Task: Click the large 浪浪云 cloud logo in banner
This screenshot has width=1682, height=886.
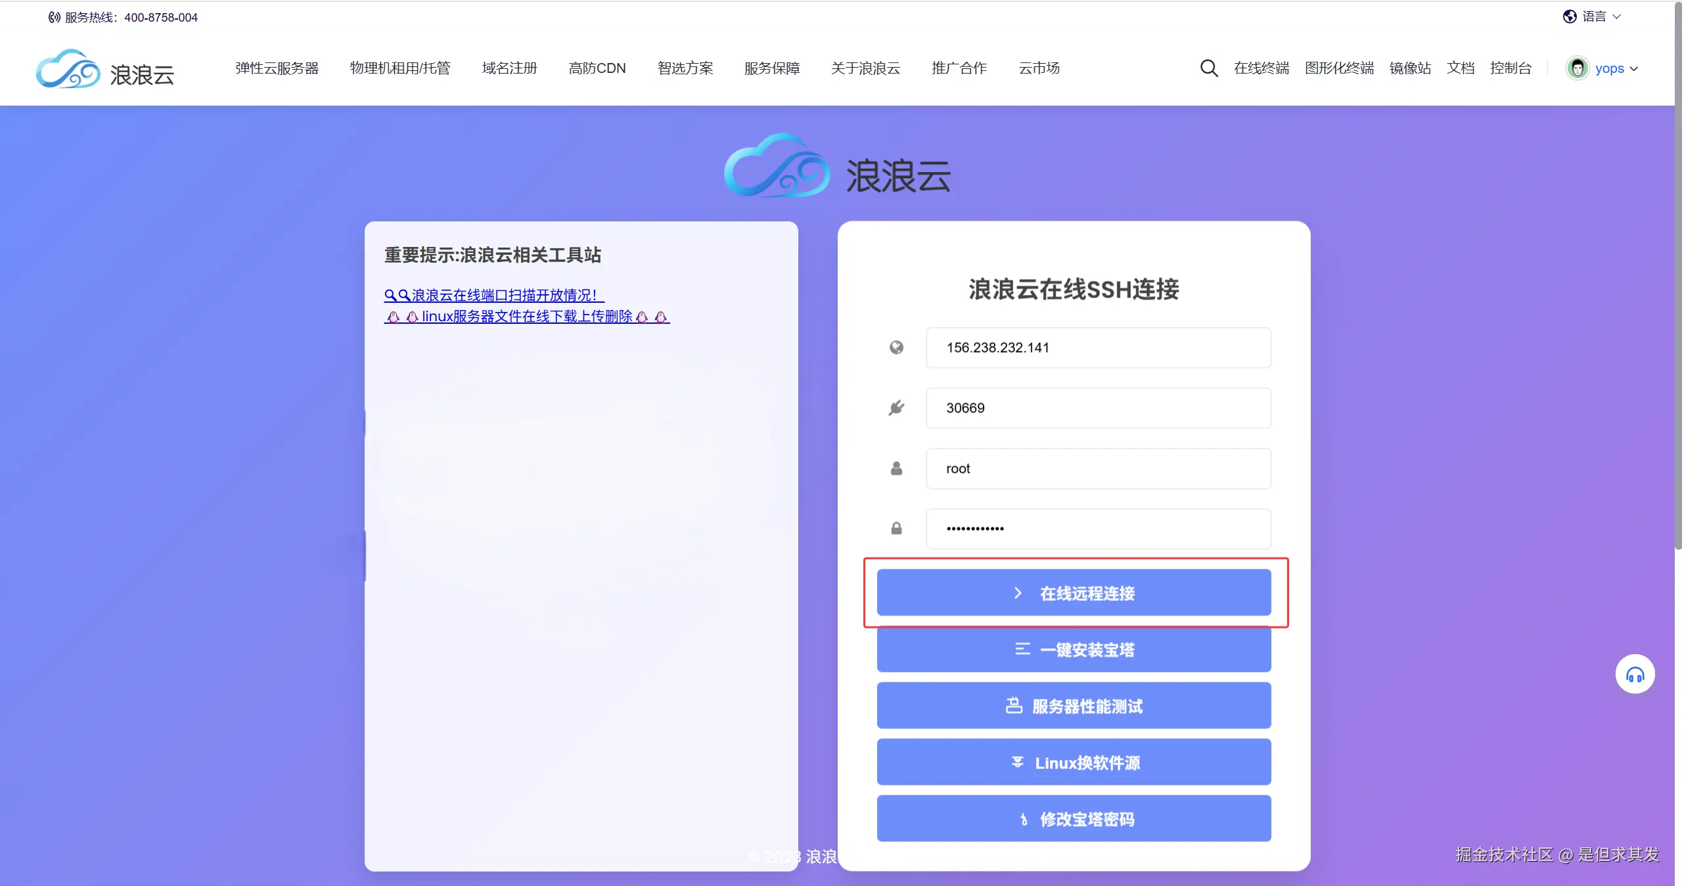Action: [x=838, y=166]
